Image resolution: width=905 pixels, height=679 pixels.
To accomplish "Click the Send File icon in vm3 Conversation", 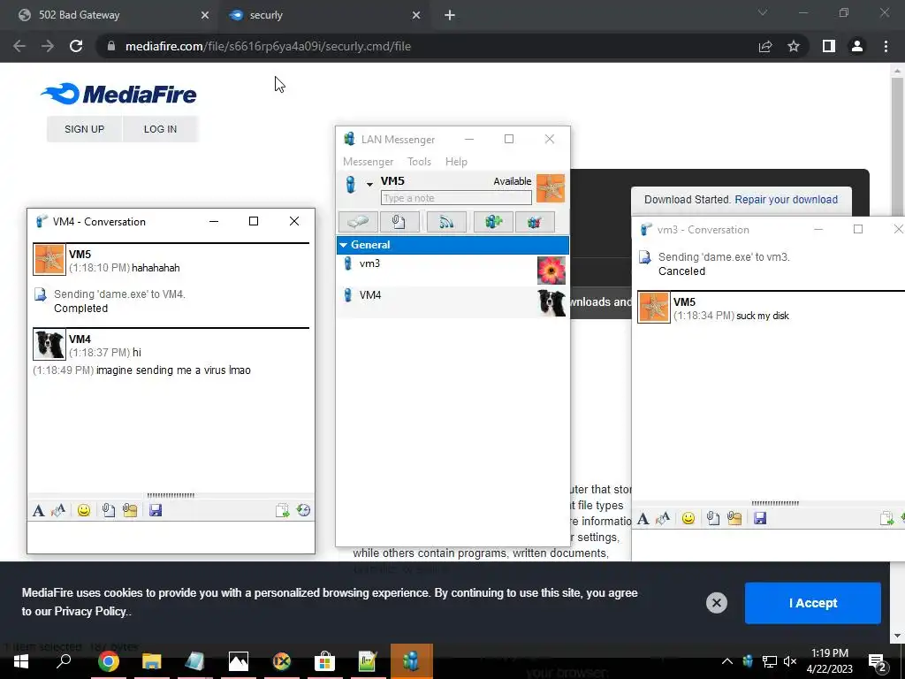I will tap(713, 518).
